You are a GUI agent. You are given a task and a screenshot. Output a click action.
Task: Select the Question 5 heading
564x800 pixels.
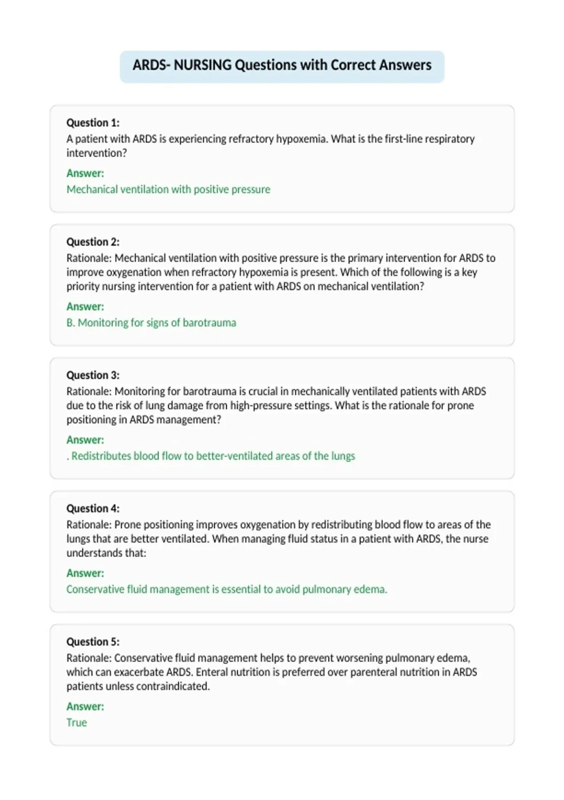point(93,641)
